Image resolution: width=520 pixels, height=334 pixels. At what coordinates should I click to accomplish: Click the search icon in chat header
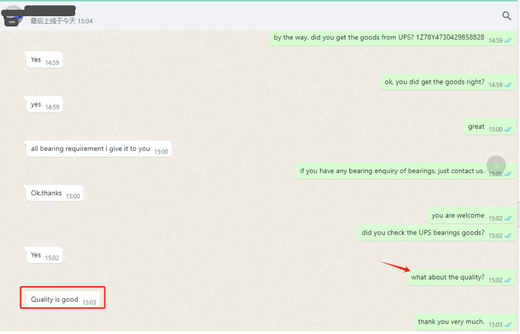pos(506,16)
